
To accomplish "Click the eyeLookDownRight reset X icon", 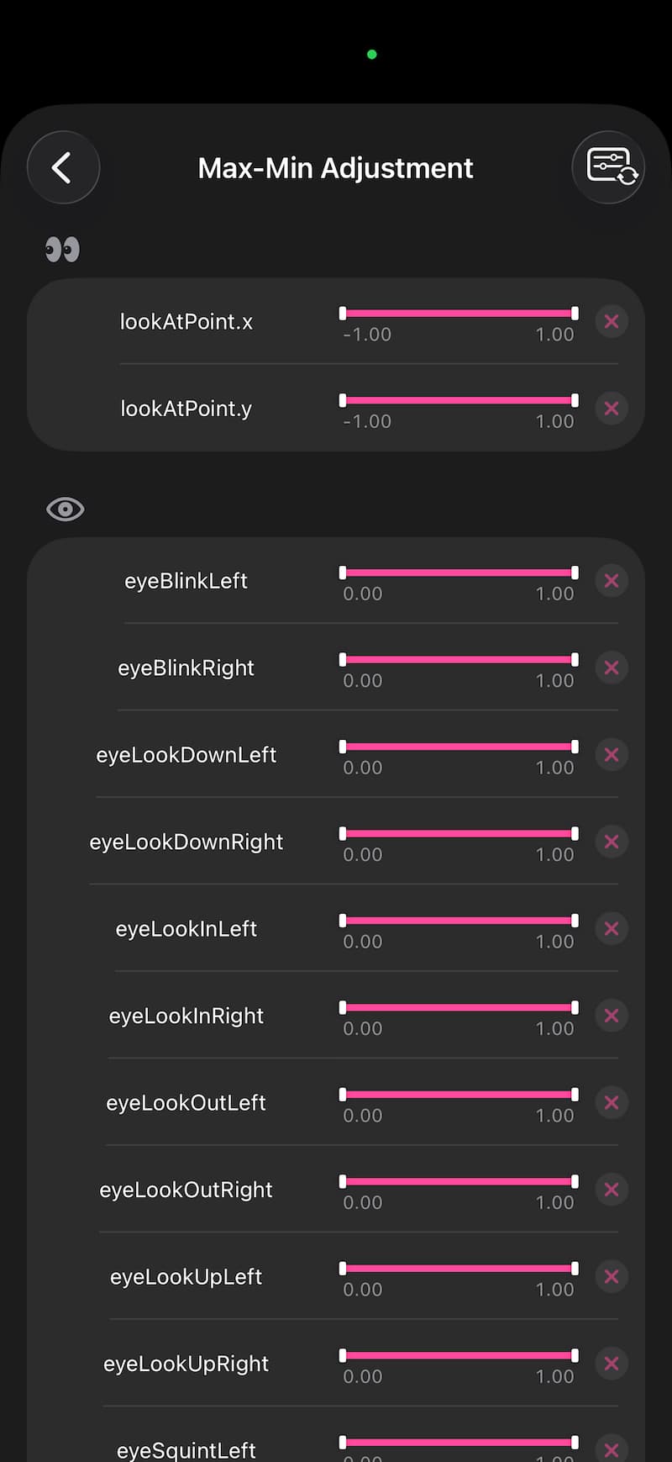I will point(612,842).
